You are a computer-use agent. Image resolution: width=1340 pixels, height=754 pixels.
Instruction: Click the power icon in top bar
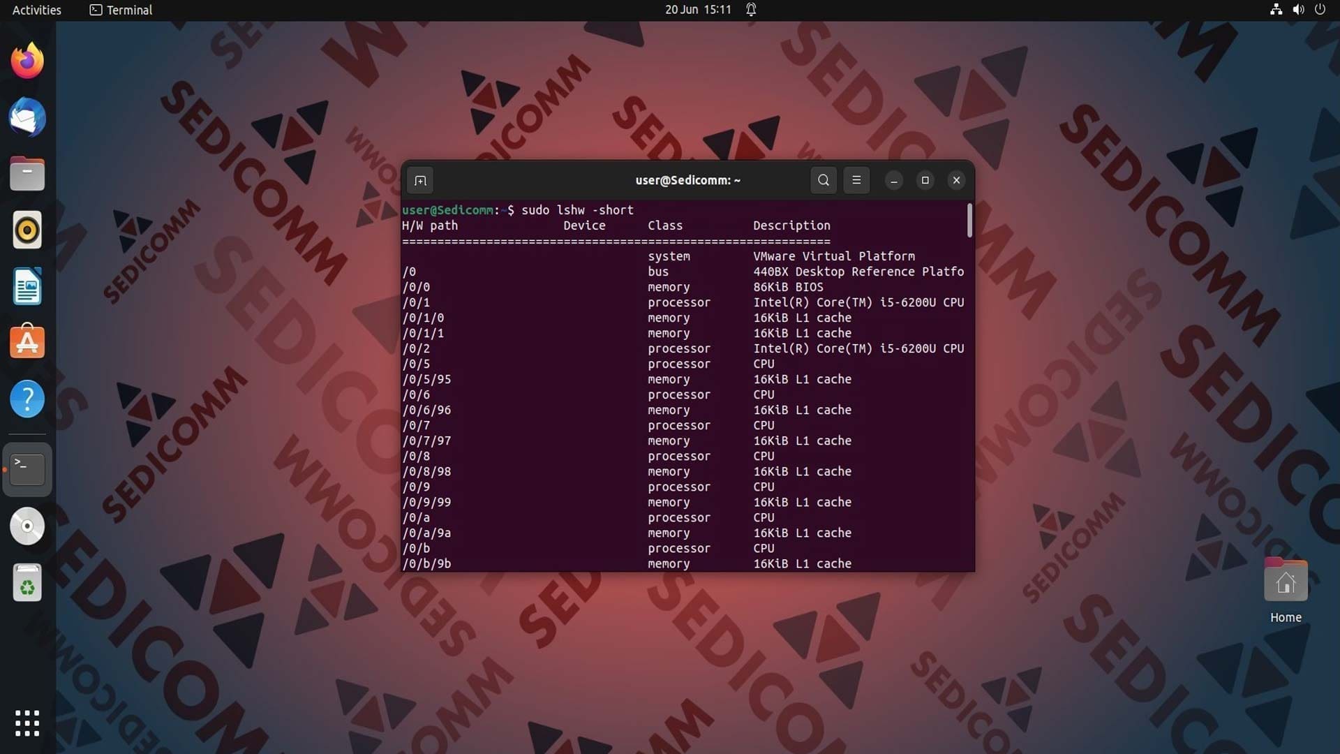(x=1320, y=10)
